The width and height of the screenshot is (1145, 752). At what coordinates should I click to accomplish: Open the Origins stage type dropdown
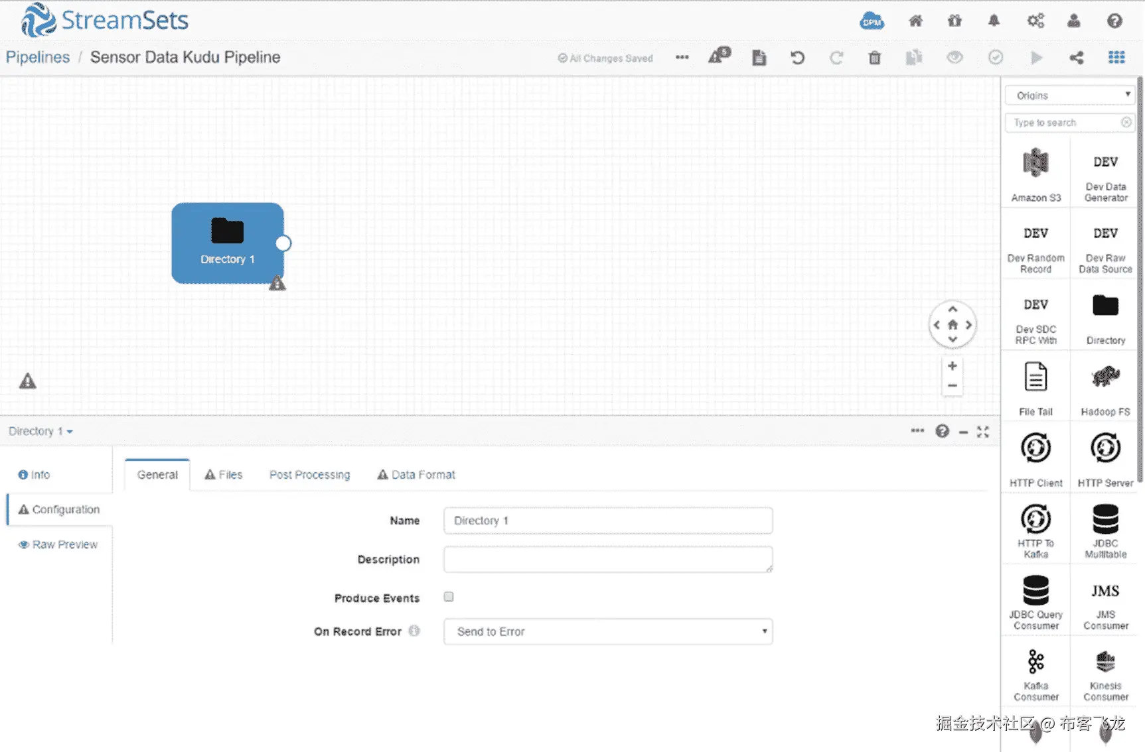coord(1070,95)
